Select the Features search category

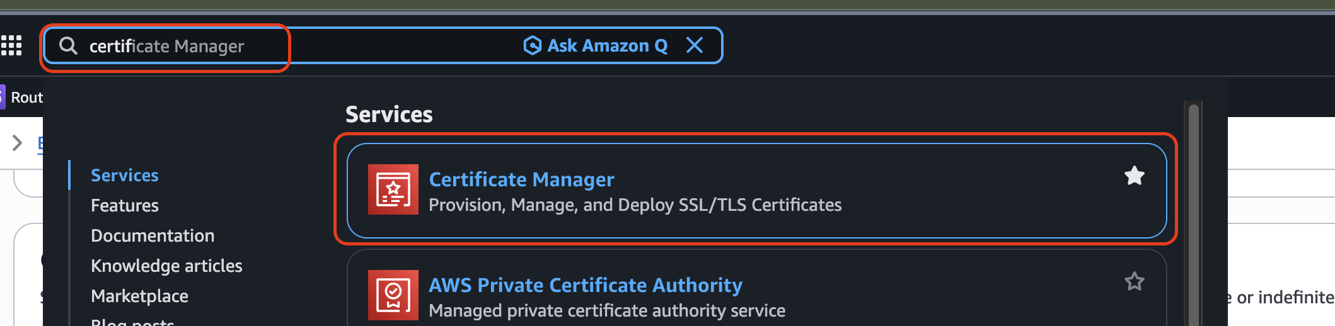tap(125, 205)
